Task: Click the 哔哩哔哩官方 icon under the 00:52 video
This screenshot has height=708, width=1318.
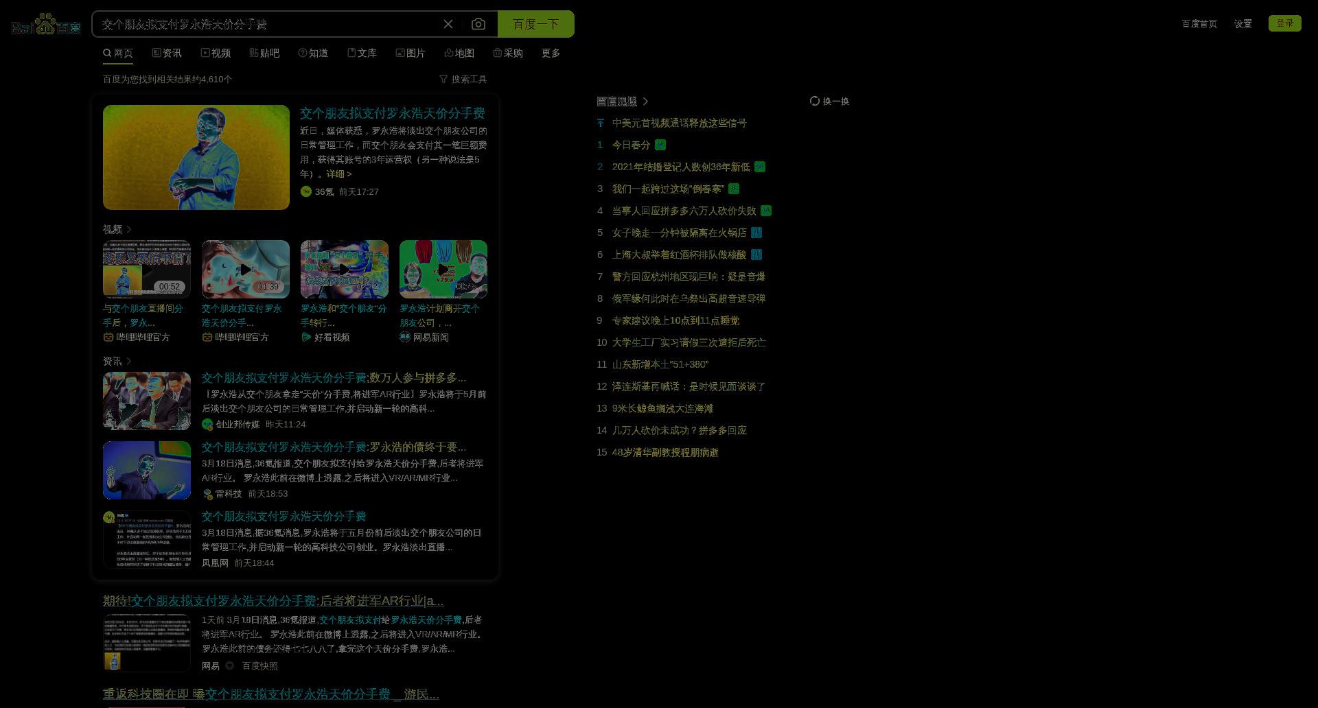Action: pyautogui.click(x=108, y=337)
